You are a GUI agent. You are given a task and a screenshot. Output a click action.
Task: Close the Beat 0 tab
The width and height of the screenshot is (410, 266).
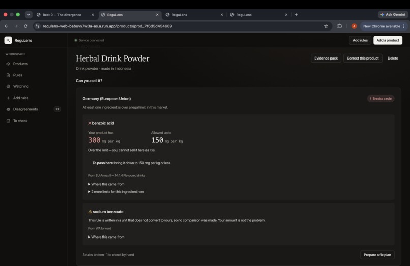(93, 15)
